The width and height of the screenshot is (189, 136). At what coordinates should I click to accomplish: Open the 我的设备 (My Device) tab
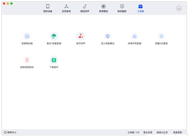48,8
